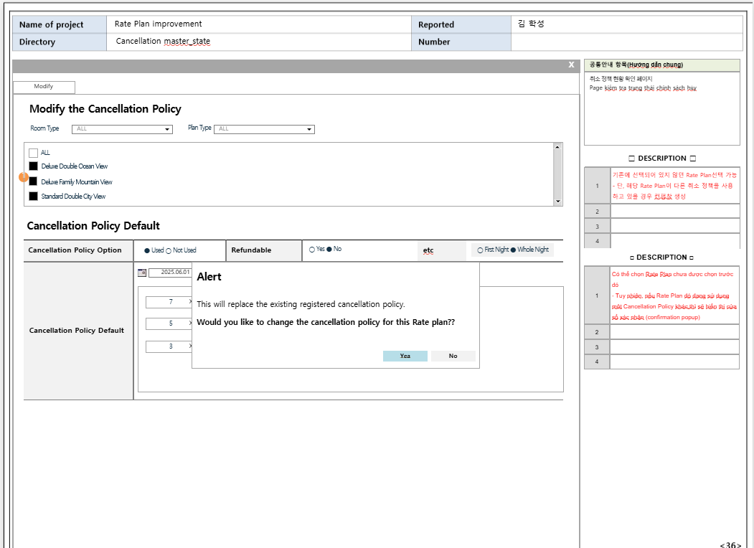Screen dimensions: 754x548
Task: Tick the ALL checkbox in room list
Action: point(33,153)
